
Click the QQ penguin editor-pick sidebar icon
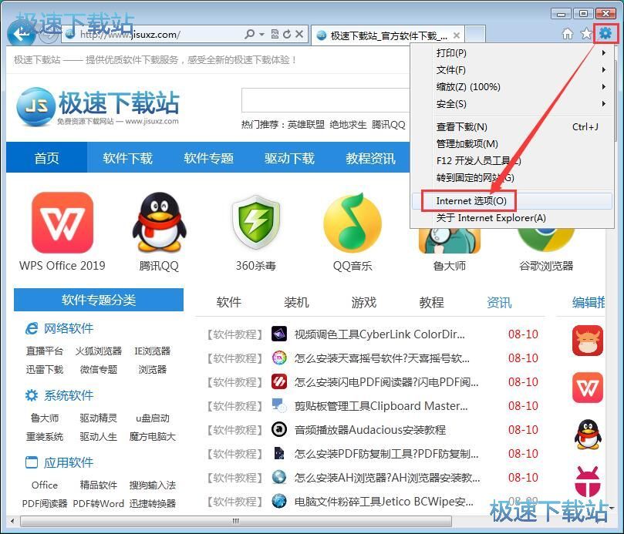pyautogui.click(x=588, y=435)
